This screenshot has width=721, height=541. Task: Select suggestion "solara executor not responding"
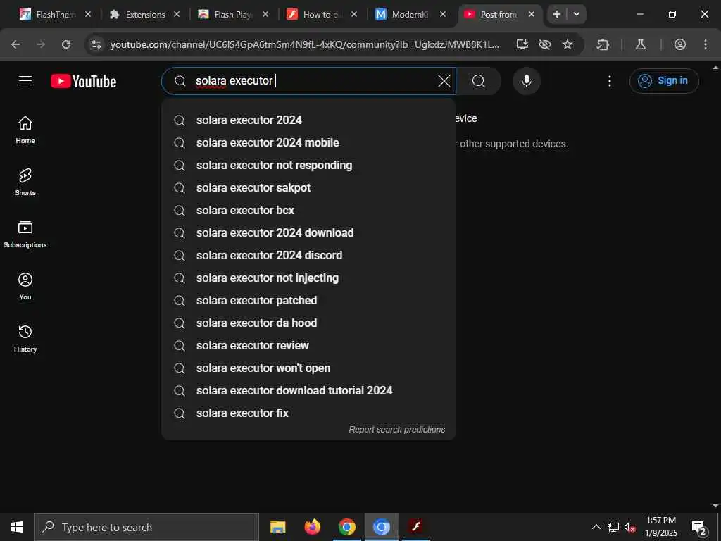[x=308, y=165]
